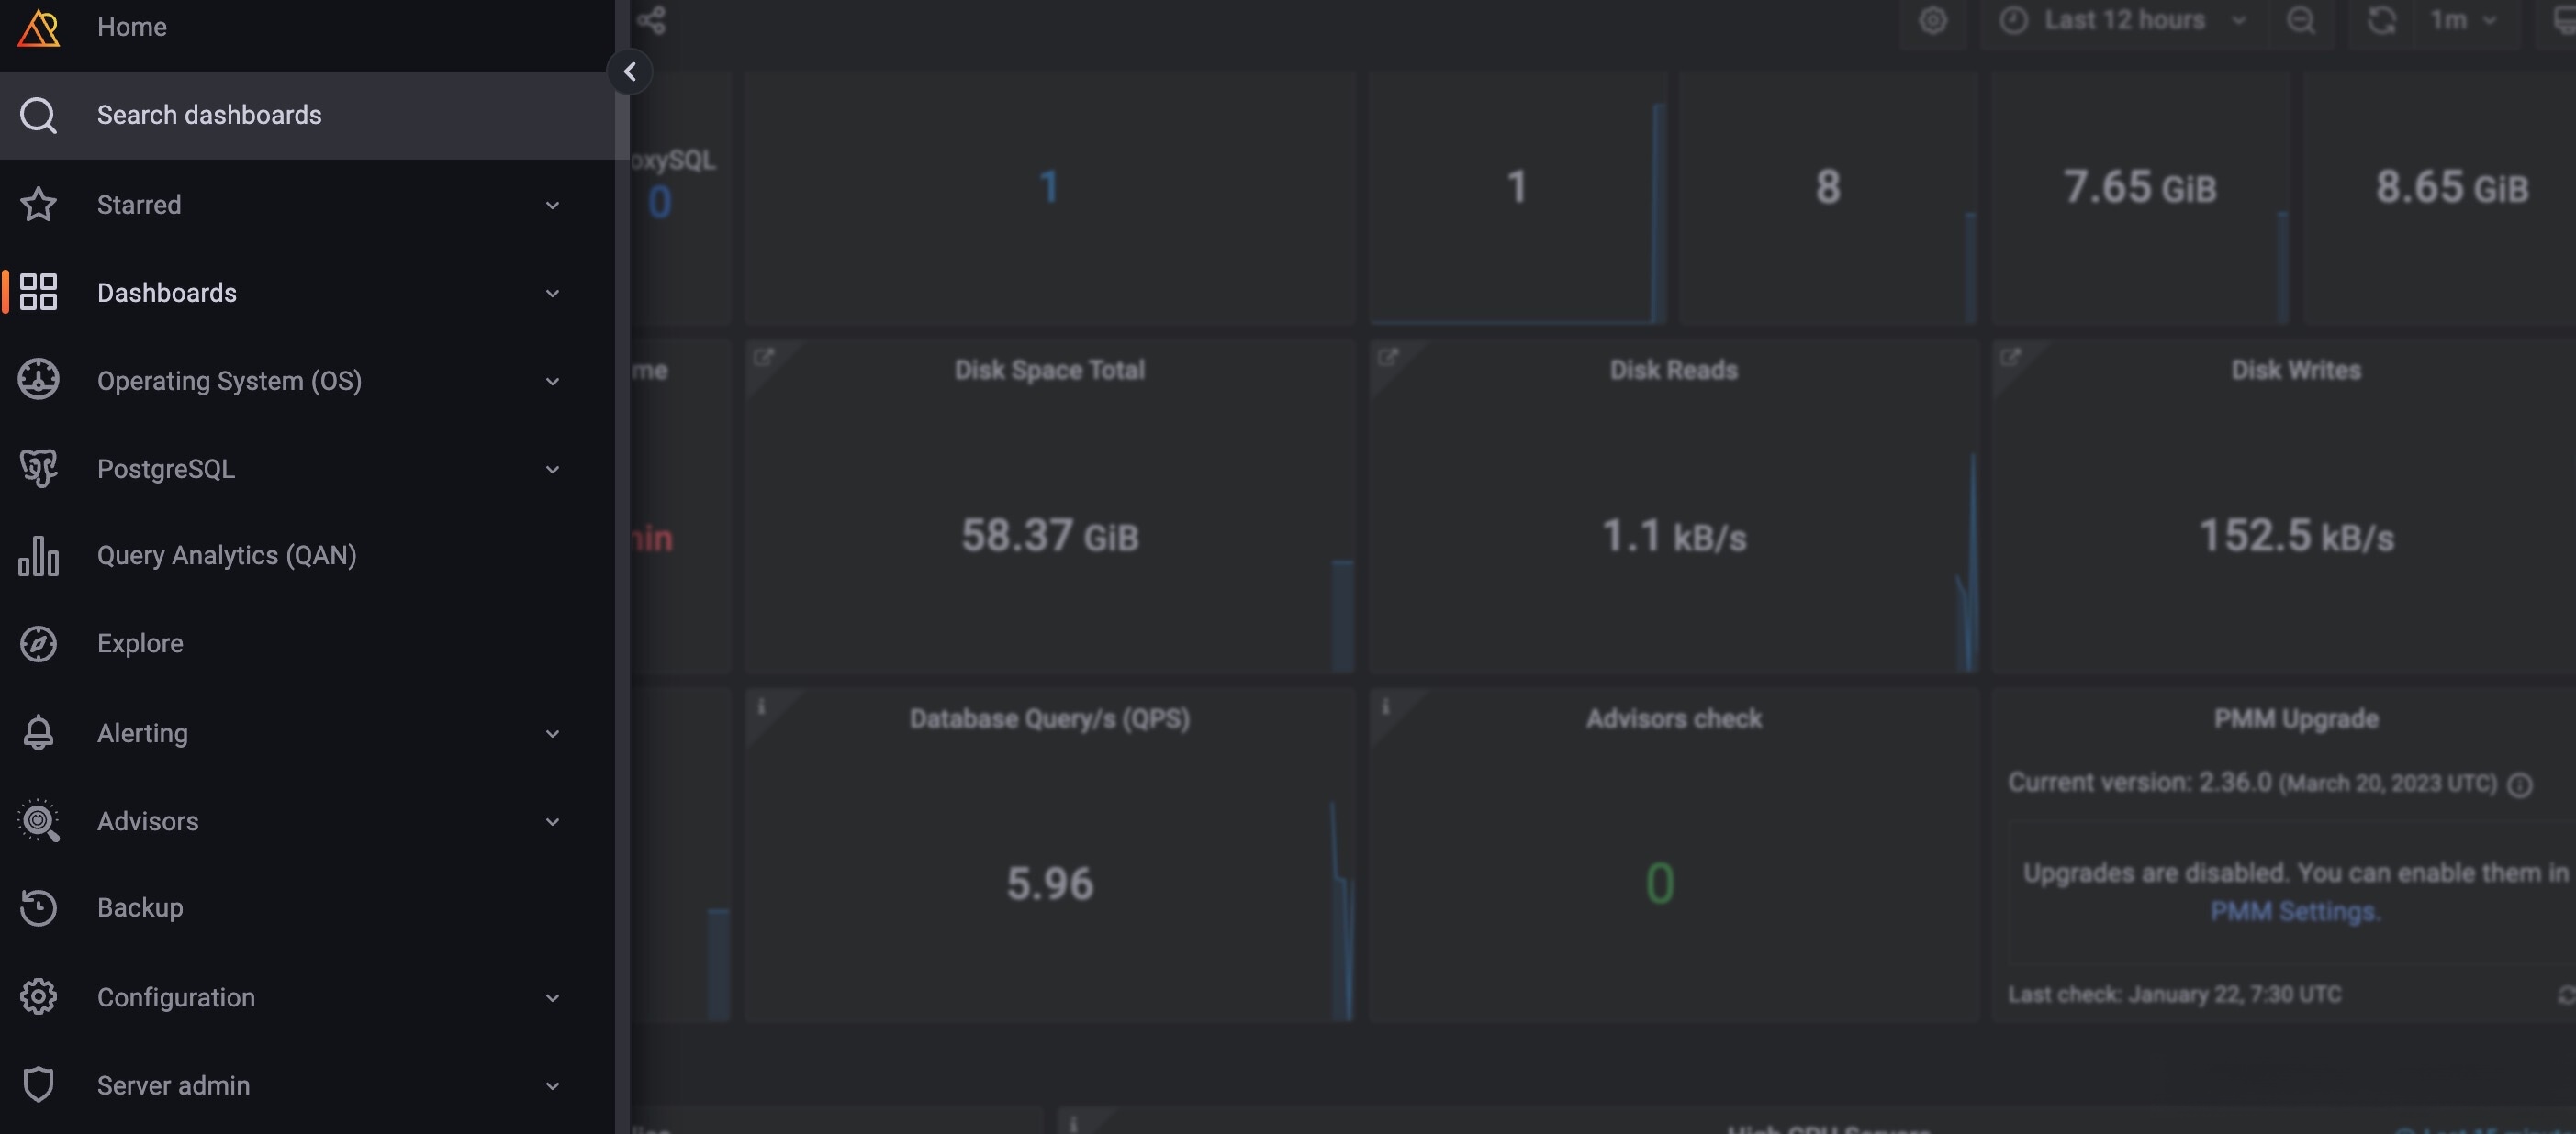The width and height of the screenshot is (2576, 1134).
Task: Expand the Operating System (OS) chevron
Action: (x=552, y=382)
